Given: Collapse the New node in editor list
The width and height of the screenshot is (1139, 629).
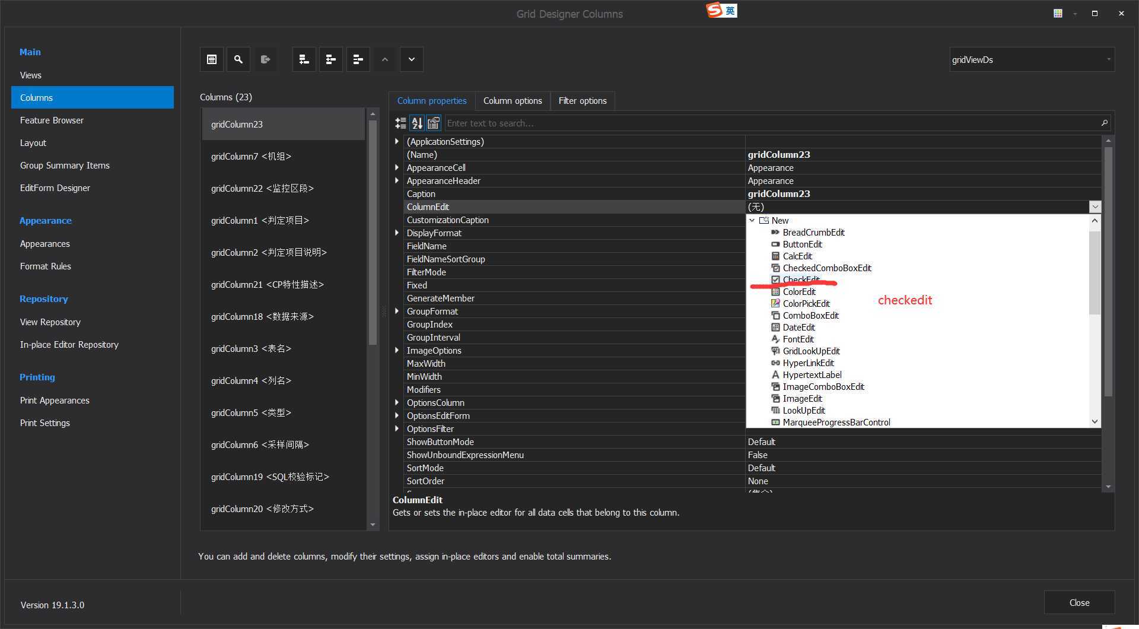Looking at the screenshot, I should (752, 220).
